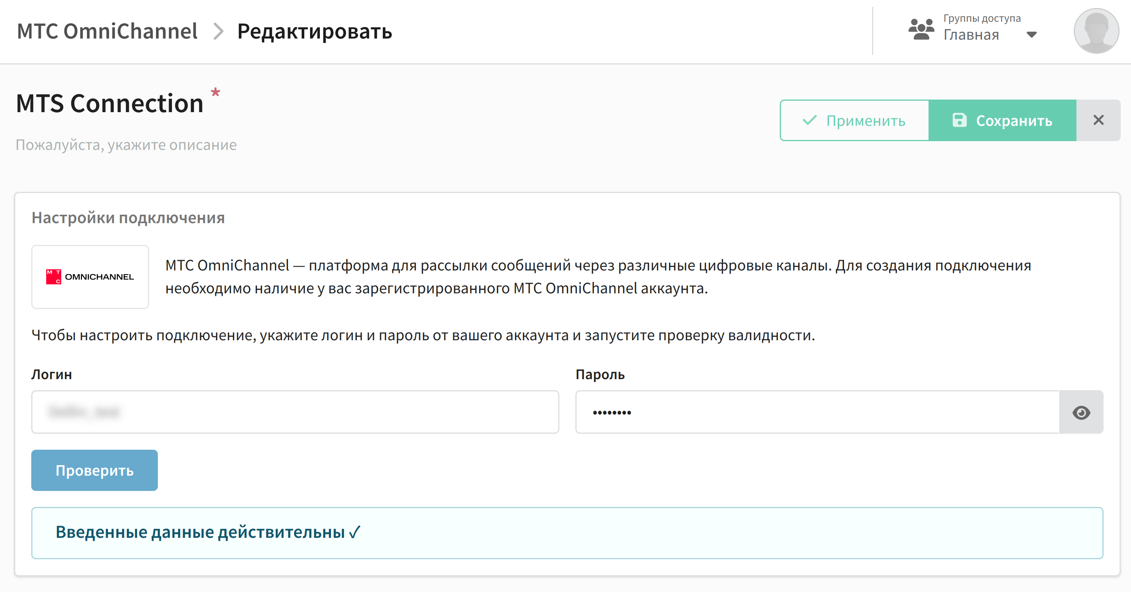Close the editor with the X button
The width and height of the screenshot is (1131, 592).
coord(1099,120)
